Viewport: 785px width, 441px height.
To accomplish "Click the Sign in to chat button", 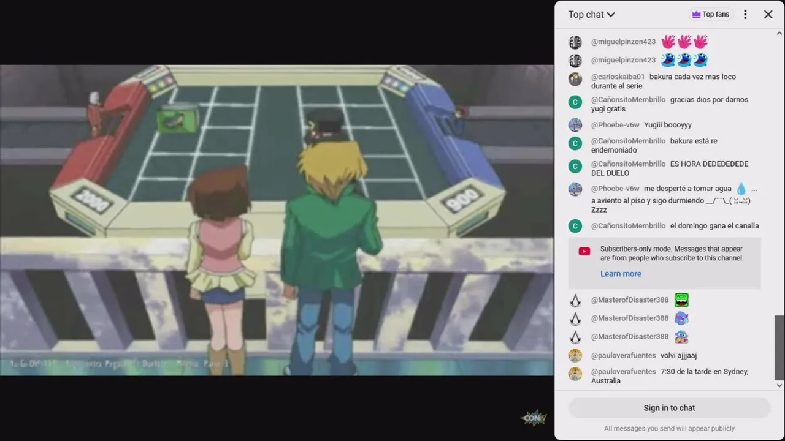I will tap(669, 408).
